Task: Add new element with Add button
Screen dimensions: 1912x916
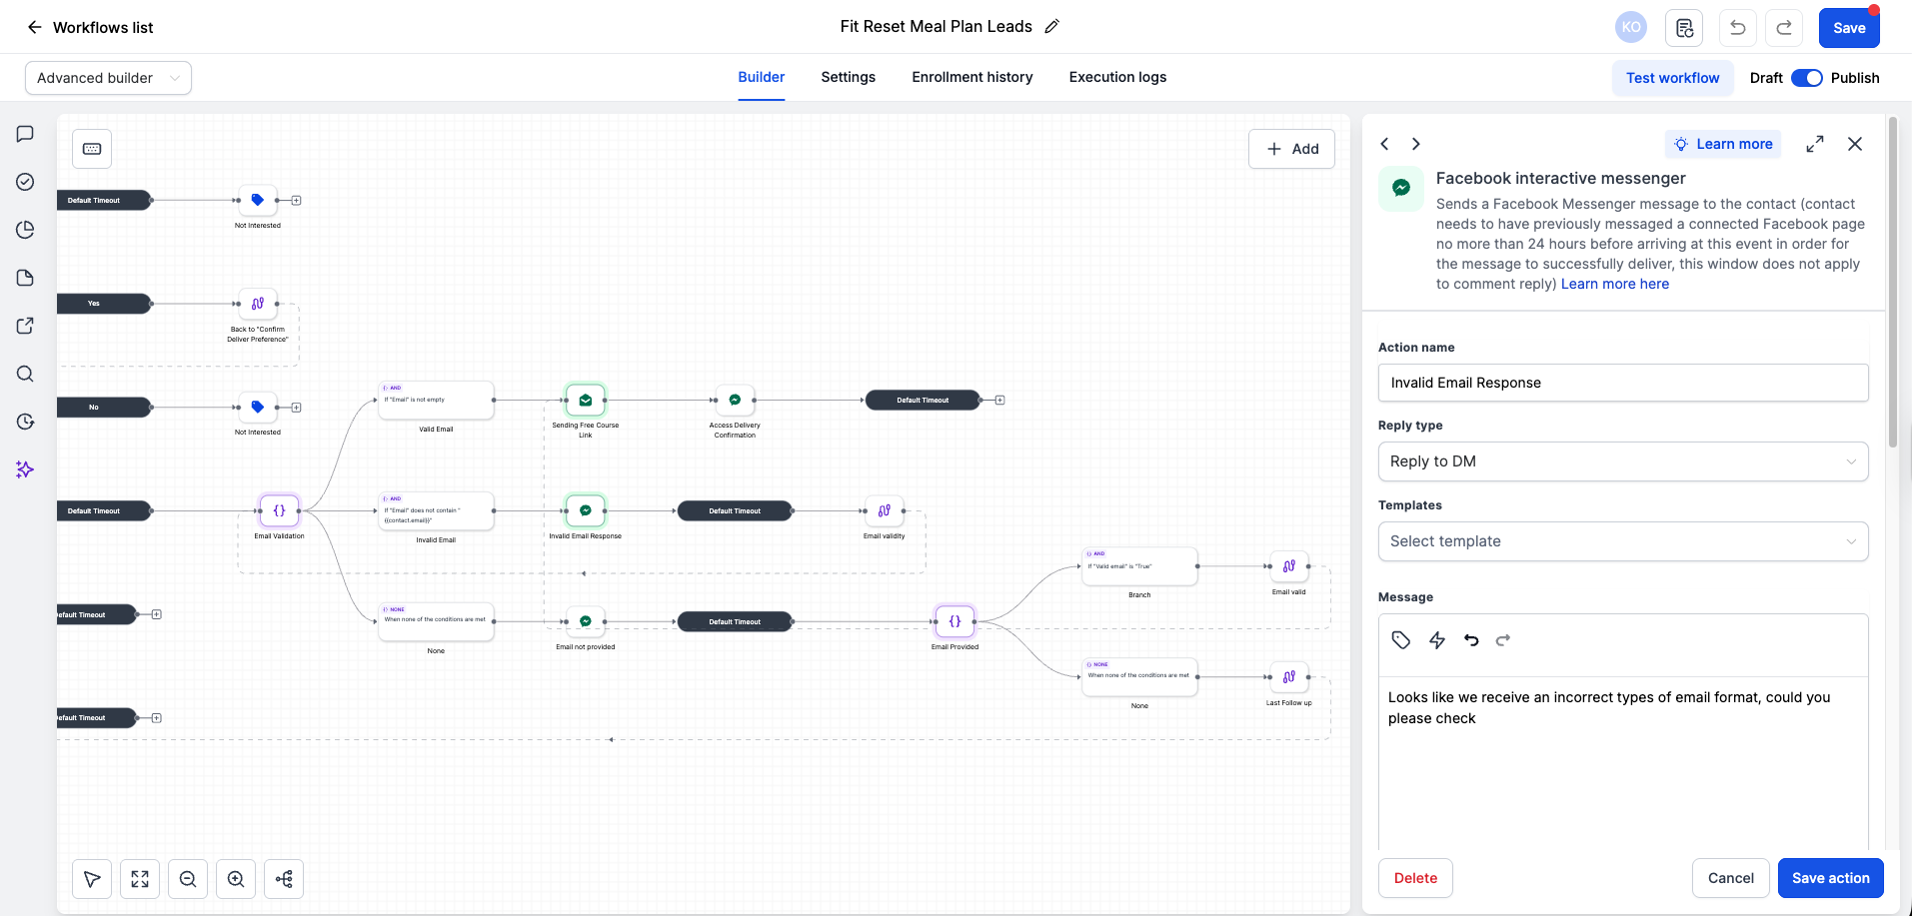Action: 1291,149
